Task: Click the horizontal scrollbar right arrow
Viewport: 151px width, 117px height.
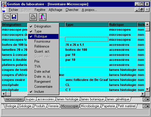Action: pos(143,94)
